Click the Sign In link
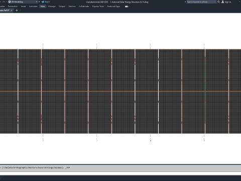The width and height of the screenshot is (241, 181). (228, 2)
